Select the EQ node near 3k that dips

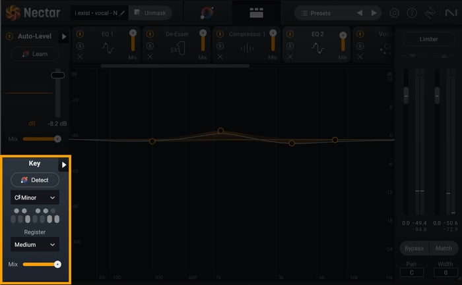pos(292,143)
